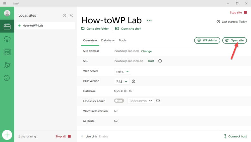This screenshot has width=251, height=142.
Task: Select How-toWP Lab site in list
Action: tap(46, 26)
